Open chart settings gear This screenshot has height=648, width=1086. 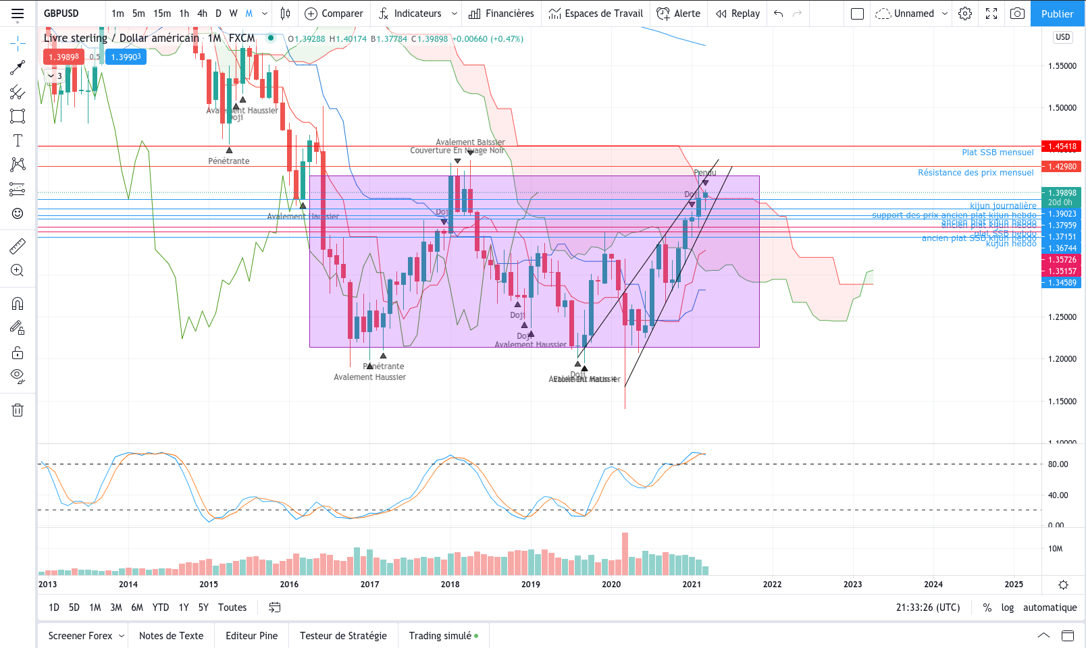965,13
